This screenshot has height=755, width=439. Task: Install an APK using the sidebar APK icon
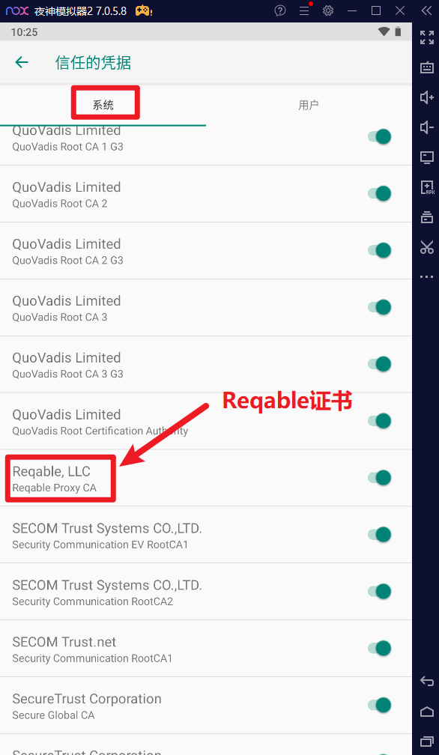[x=426, y=187]
